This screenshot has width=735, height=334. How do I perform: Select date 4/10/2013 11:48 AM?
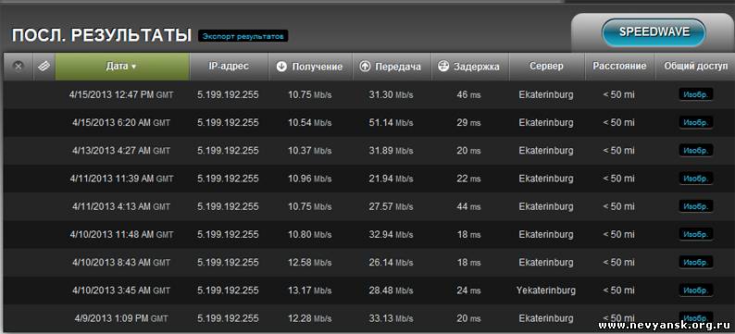[x=121, y=234]
